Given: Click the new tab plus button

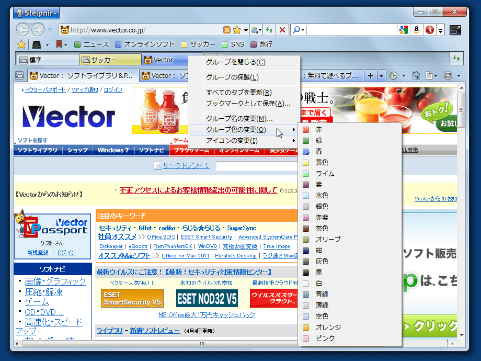Looking at the screenshot, I should (371, 76).
